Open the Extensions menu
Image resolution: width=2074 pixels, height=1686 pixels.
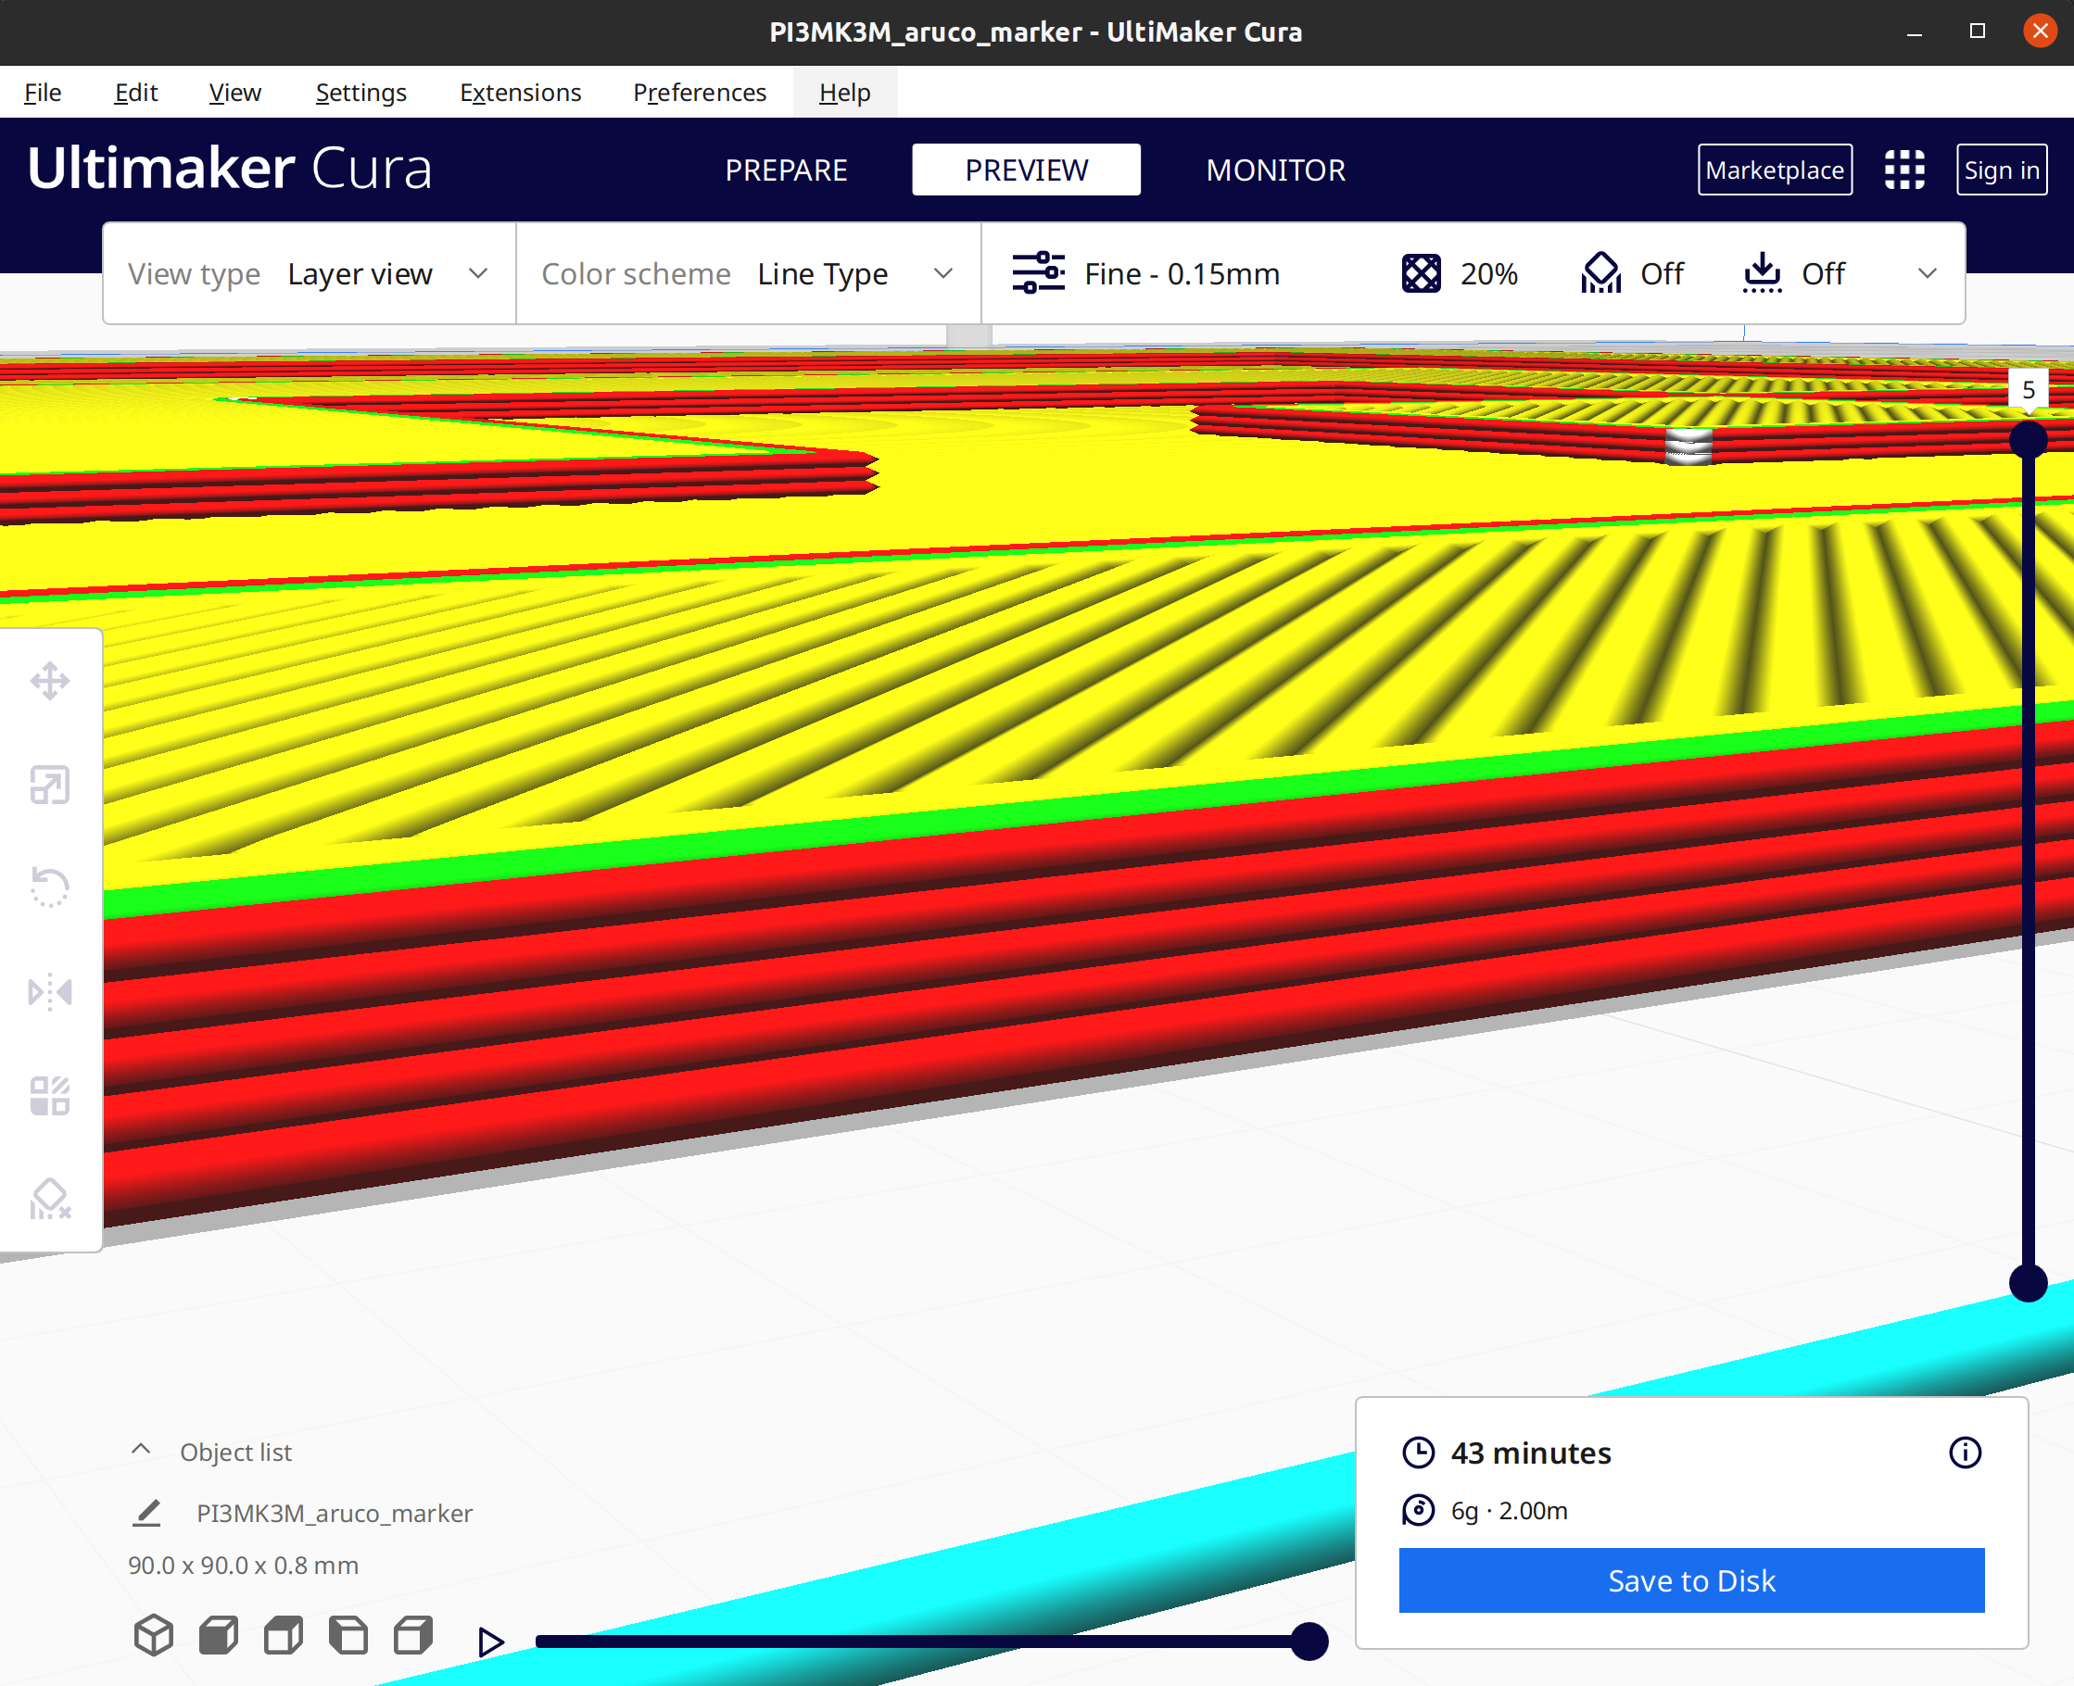(520, 93)
